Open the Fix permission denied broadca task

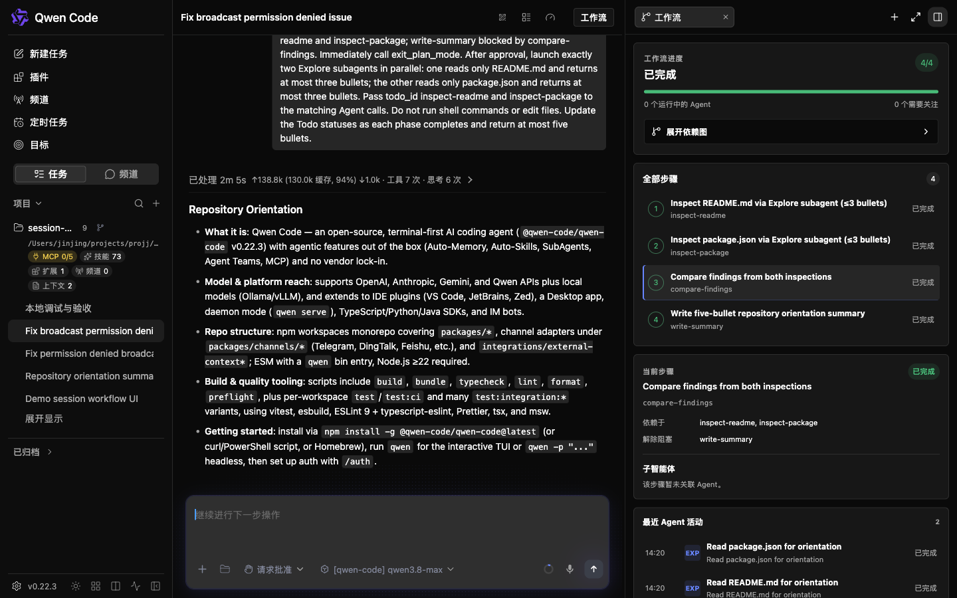[86, 353]
